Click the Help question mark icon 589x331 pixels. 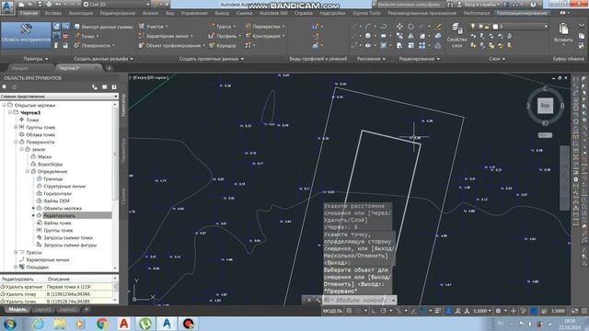click(x=534, y=5)
